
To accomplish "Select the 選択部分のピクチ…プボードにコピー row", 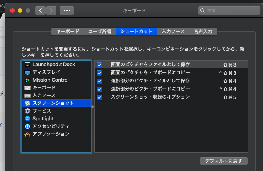I will click(171, 89).
